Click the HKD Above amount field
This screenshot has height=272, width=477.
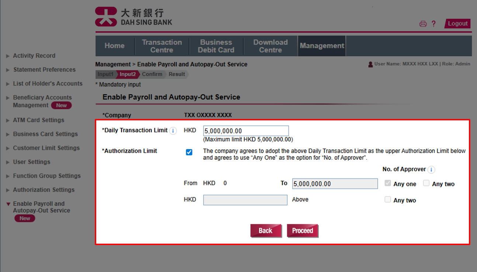[x=245, y=200]
